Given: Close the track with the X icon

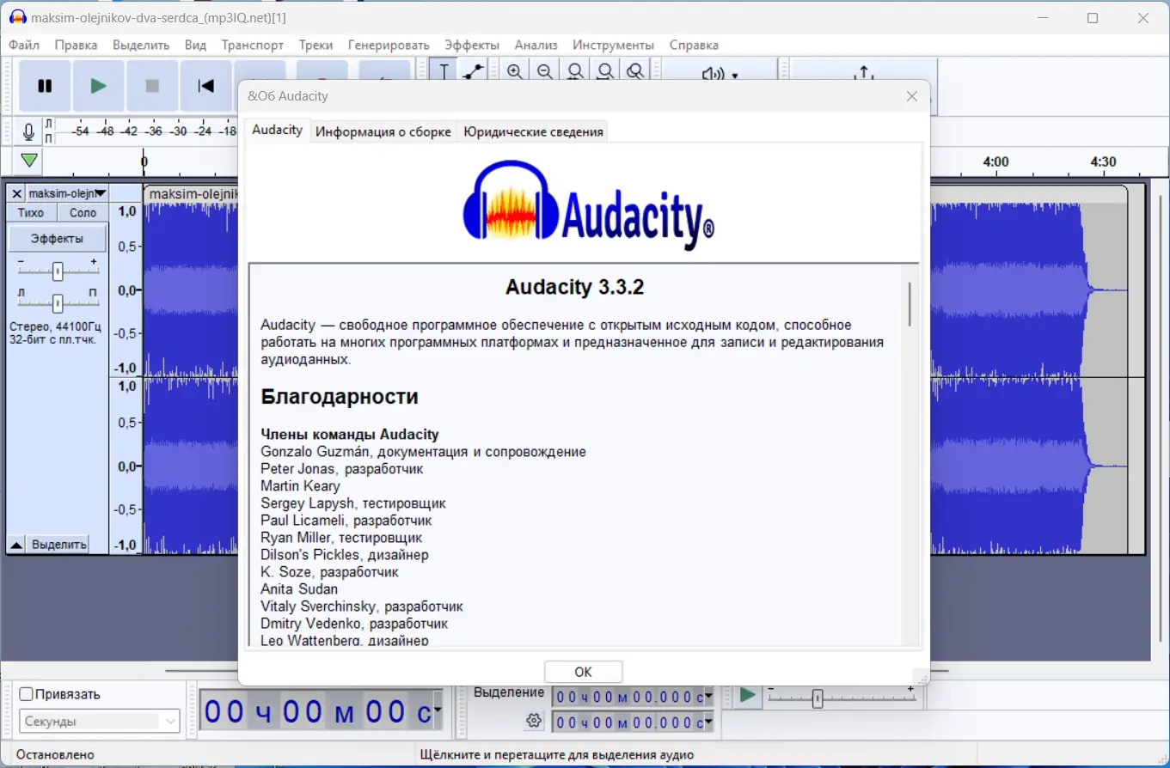Looking at the screenshot, I should (x=16, y=193).
